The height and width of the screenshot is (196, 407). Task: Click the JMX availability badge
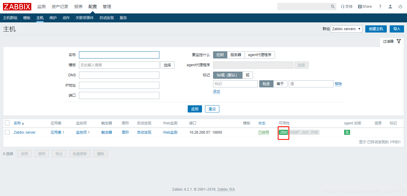click(305, 132)
